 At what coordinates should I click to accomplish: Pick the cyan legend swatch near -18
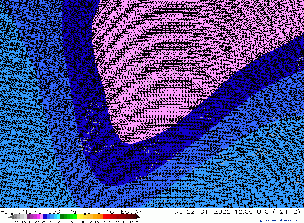[x=58, y=217]
